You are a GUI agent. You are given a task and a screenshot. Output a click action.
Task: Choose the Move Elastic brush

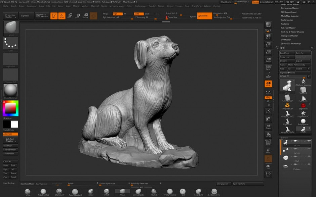coord(138,192)
